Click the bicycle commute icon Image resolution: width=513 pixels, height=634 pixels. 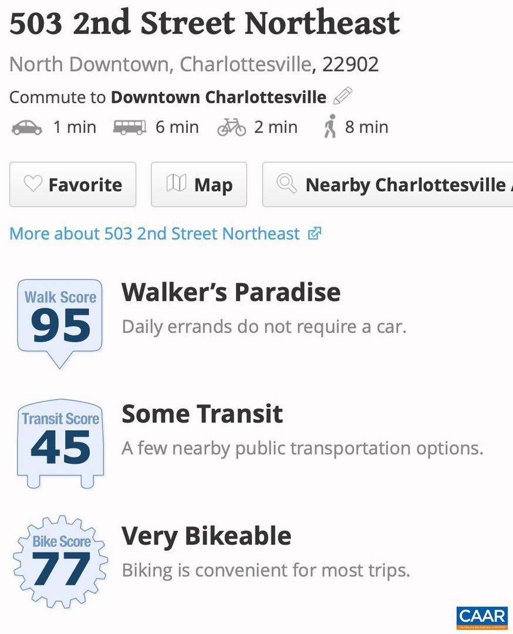click(x=231, y=127)
